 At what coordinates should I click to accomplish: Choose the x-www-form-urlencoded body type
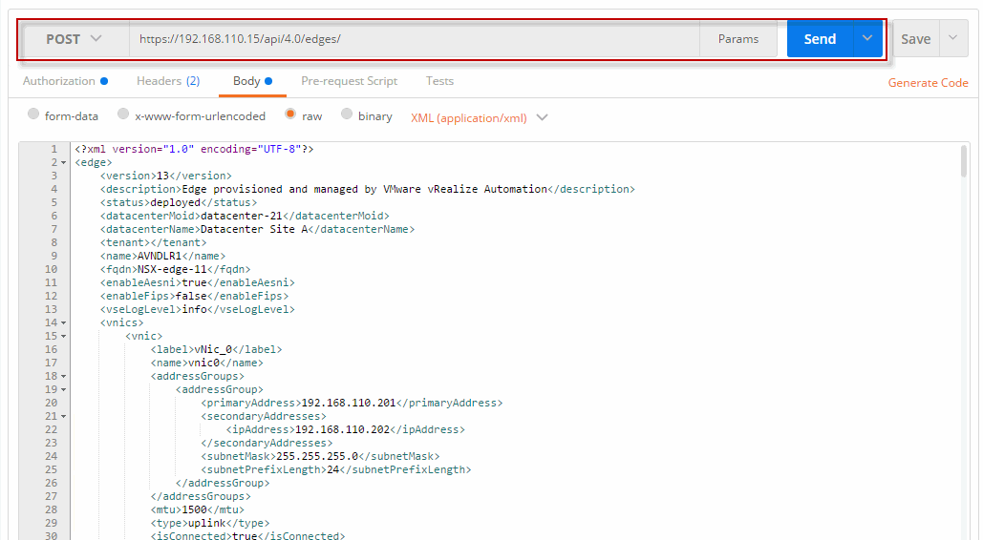click(123, 115)
